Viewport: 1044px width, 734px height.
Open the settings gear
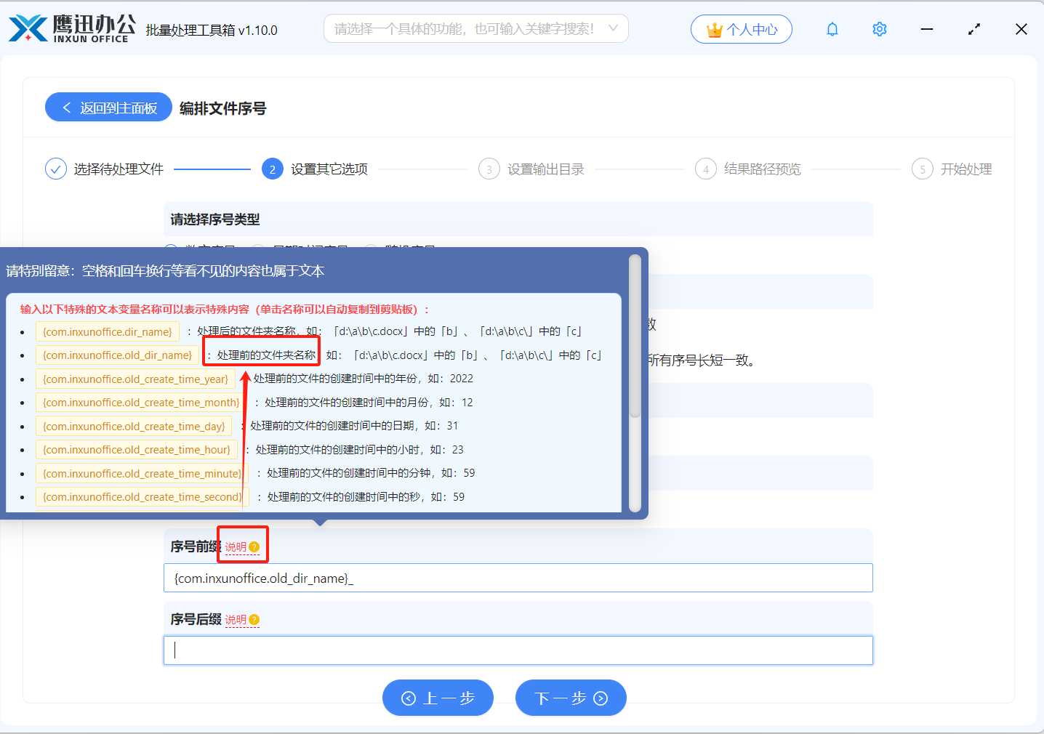coord(880,29)
